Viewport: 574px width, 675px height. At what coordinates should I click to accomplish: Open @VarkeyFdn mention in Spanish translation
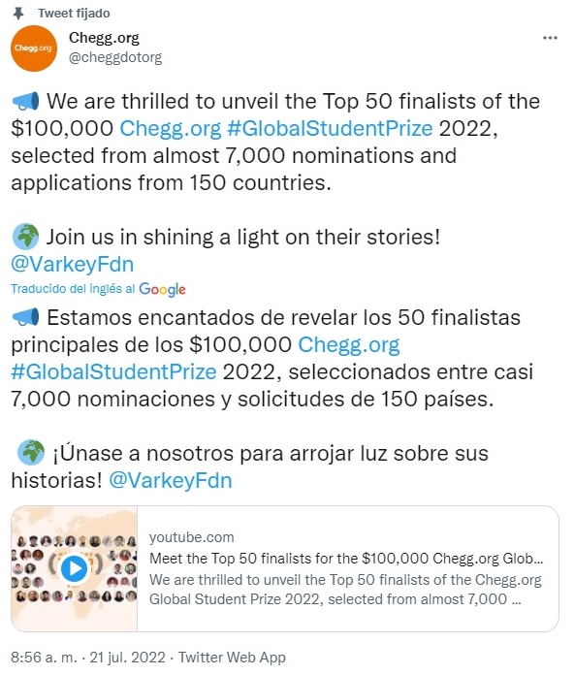(171, 480)
